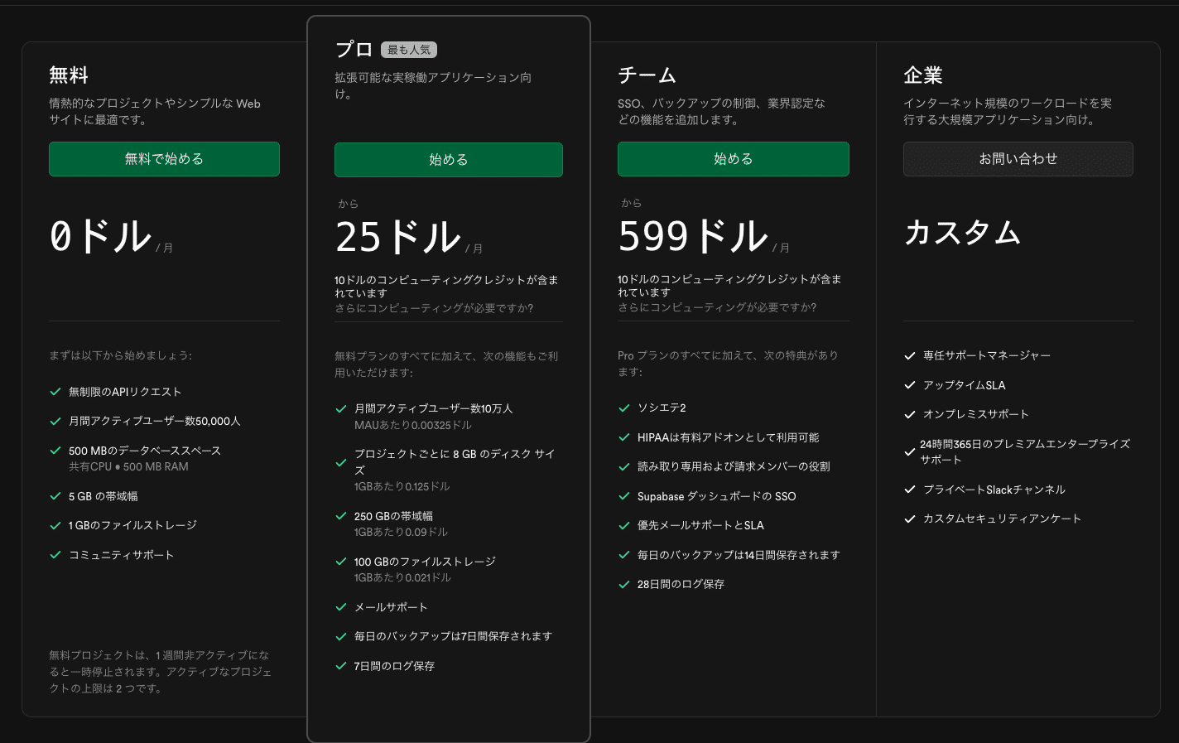Open チーム plan's さらにコンピューティングが必要ですか? link

click(717, 307)
